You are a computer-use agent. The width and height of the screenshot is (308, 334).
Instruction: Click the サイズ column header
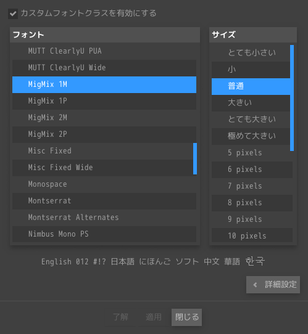click(253, 35)
